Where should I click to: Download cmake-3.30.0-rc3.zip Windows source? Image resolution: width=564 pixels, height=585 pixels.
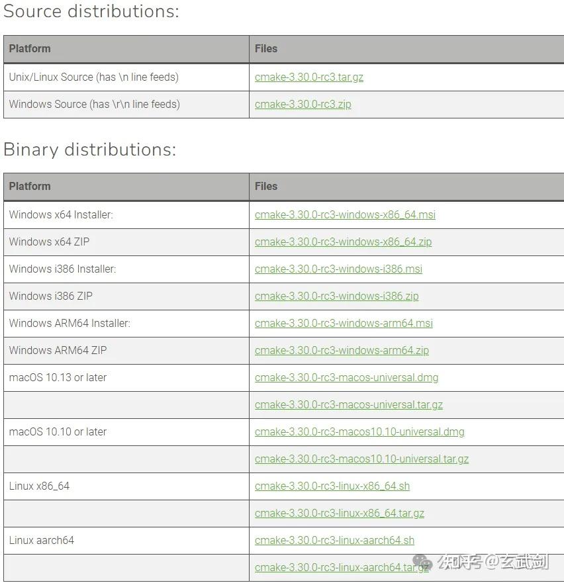pyautogui.click(x=303, y=104)
